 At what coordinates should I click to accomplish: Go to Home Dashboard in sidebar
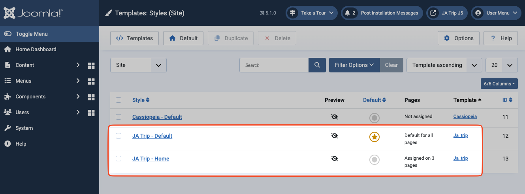coord(36,49)
